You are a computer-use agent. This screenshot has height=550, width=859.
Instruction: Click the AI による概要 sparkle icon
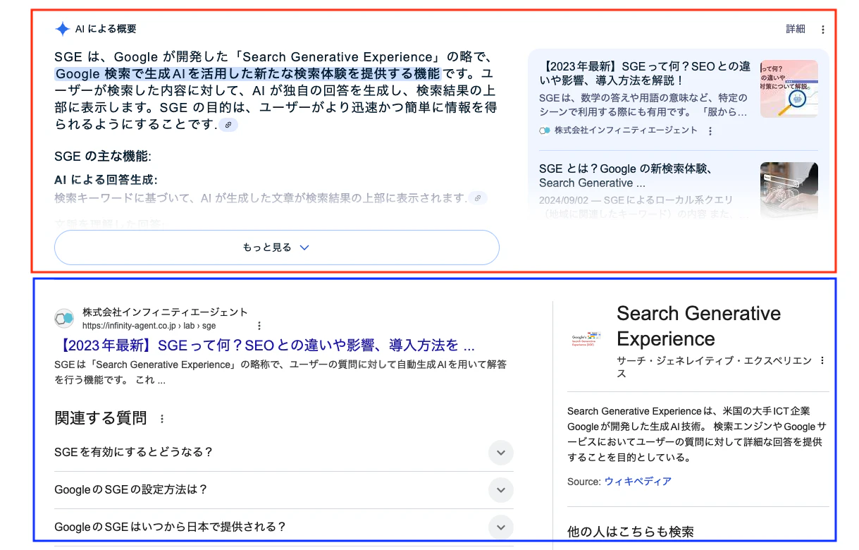tap(63, 29)
